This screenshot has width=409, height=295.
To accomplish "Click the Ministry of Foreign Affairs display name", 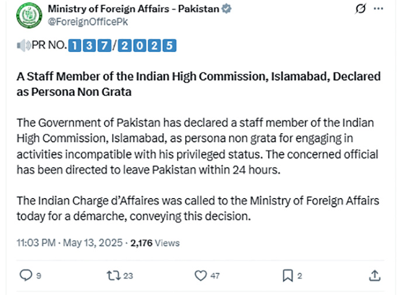I will point(133,9).
